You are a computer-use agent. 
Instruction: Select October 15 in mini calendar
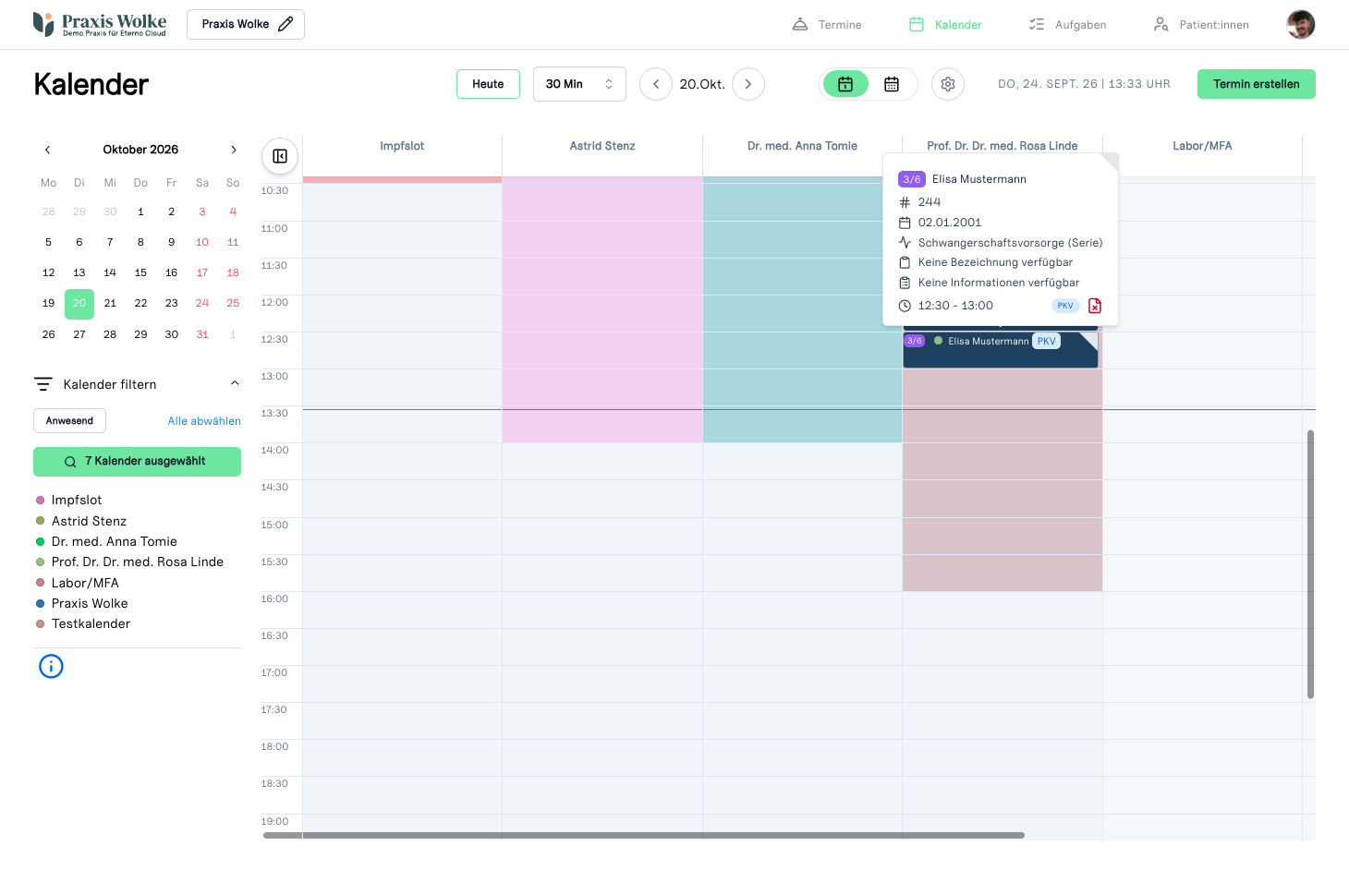click(140, 272)
